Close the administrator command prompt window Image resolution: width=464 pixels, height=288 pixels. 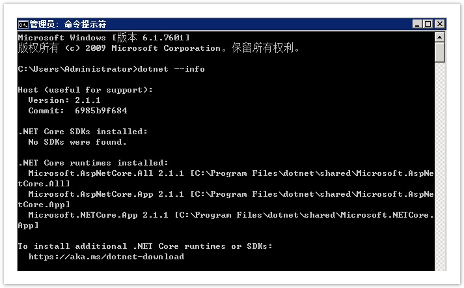[x=440, y=24]
